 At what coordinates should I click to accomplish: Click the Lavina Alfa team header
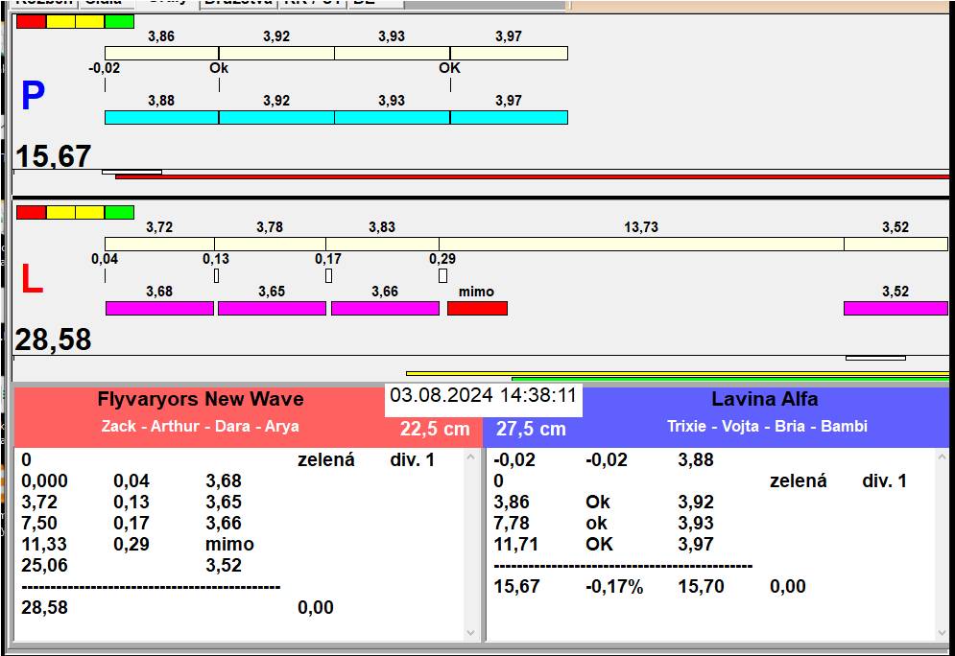coord(764,400)
